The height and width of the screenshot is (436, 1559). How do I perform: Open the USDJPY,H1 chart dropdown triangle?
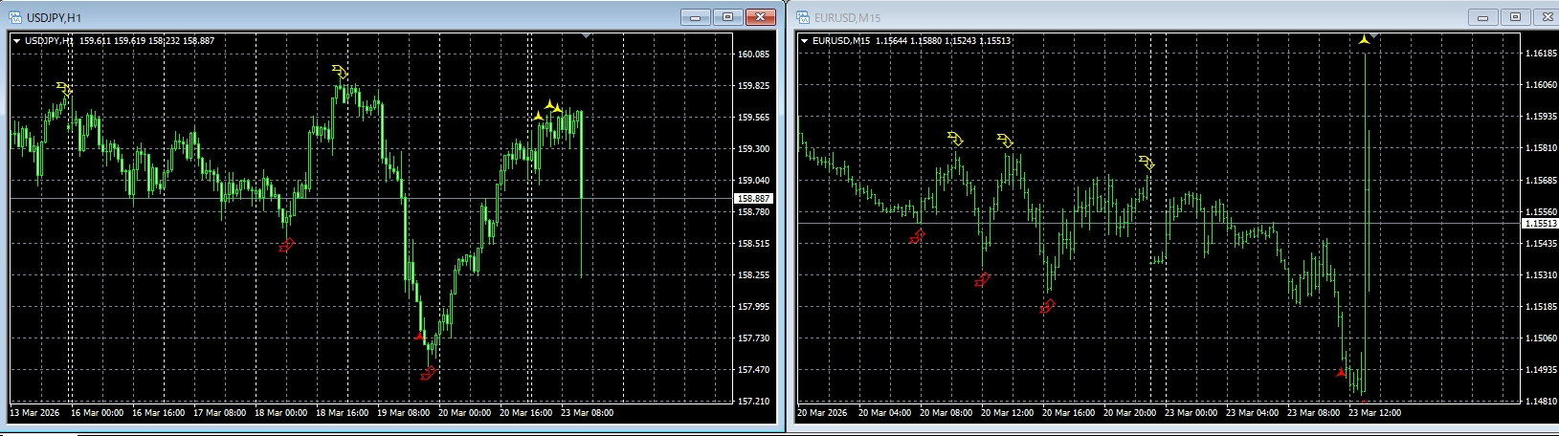16,41
